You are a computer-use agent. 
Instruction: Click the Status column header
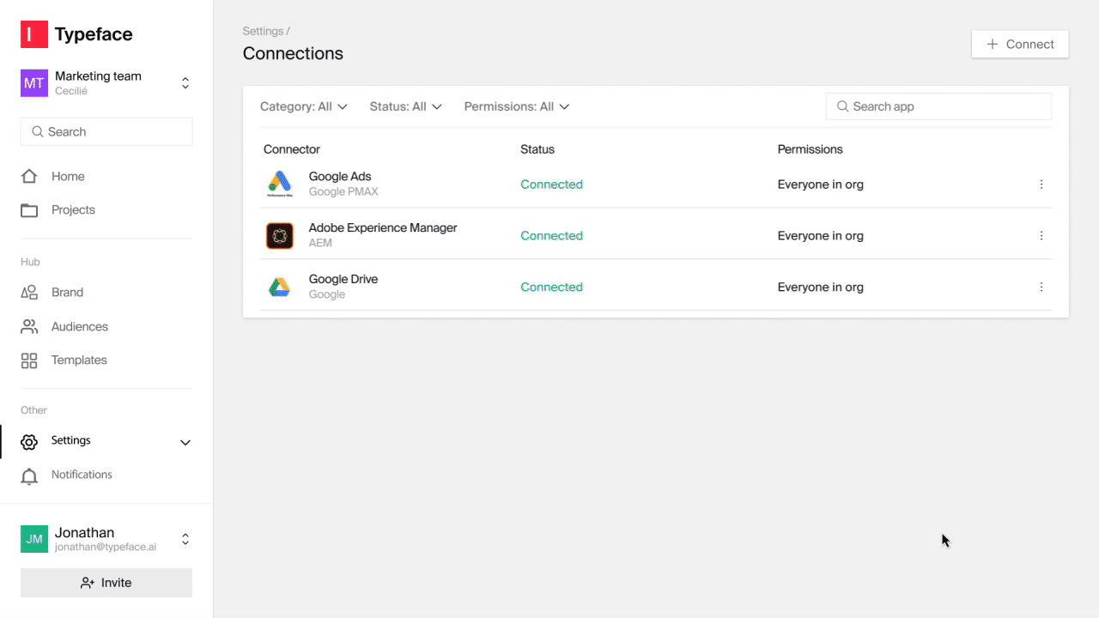pyautogui.click(x=537, y=149)
